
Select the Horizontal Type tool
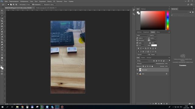pyautogui.click(x=2, y=50)
